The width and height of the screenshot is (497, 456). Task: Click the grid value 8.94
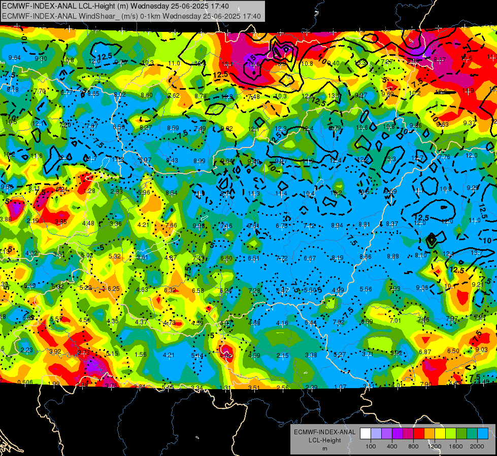pos(337,225)
